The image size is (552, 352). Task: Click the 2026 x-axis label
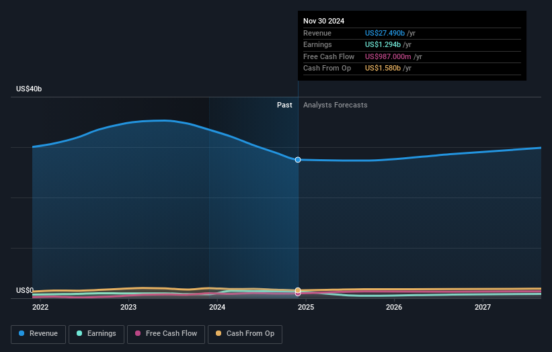[x=394, y=307]
